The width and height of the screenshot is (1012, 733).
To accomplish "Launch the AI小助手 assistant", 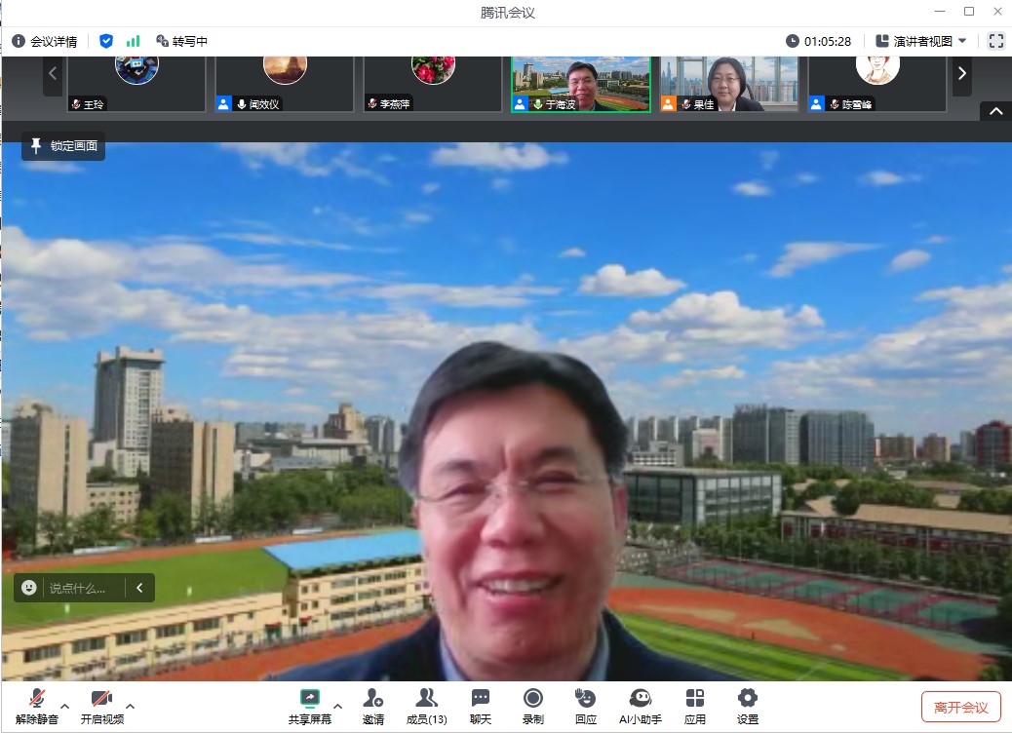I will click(x=640, y=706).
